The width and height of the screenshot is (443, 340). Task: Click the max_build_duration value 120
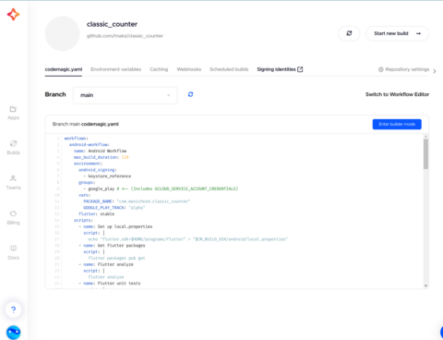coord(125,157)
